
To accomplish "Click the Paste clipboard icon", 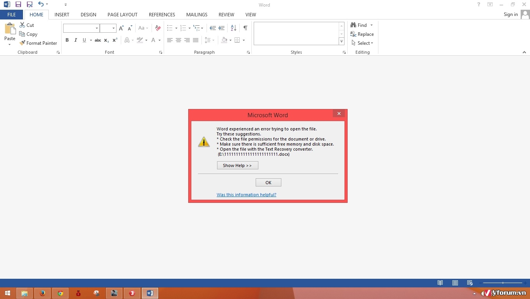I will coord(10,28).
